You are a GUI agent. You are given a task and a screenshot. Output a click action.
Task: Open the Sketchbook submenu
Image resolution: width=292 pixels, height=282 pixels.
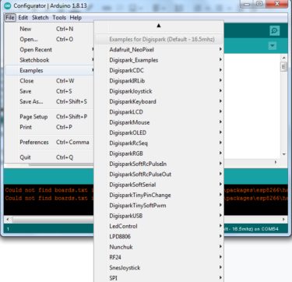pos(49,60)
